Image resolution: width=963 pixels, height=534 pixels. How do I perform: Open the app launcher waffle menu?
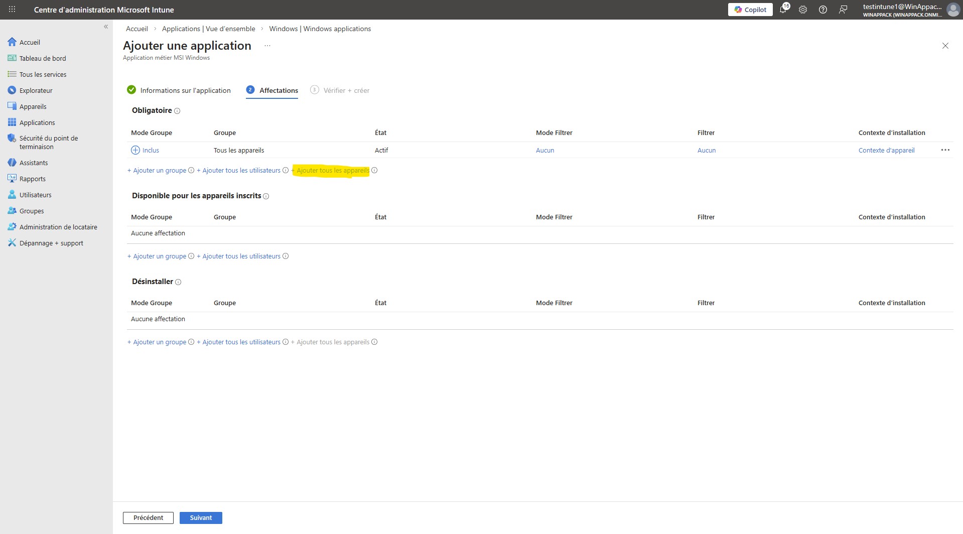coord(11,9)
